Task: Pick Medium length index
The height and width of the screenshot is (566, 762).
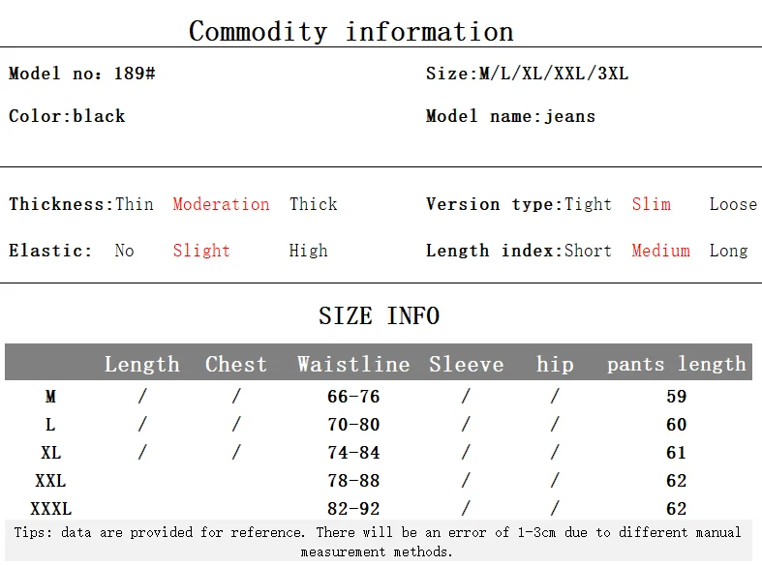Action: [660, 251]
